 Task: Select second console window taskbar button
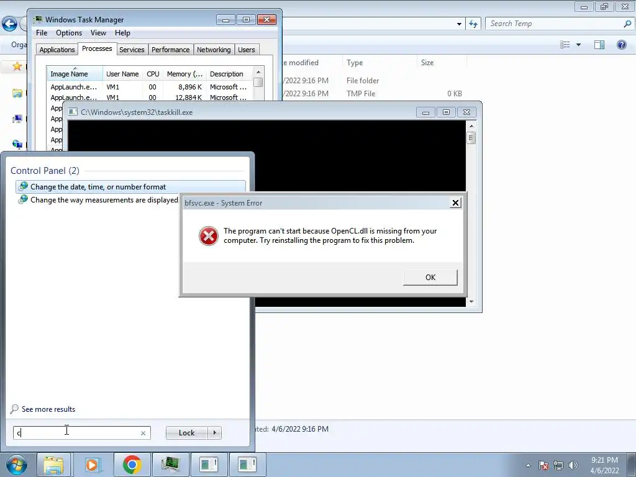[247, 465]
